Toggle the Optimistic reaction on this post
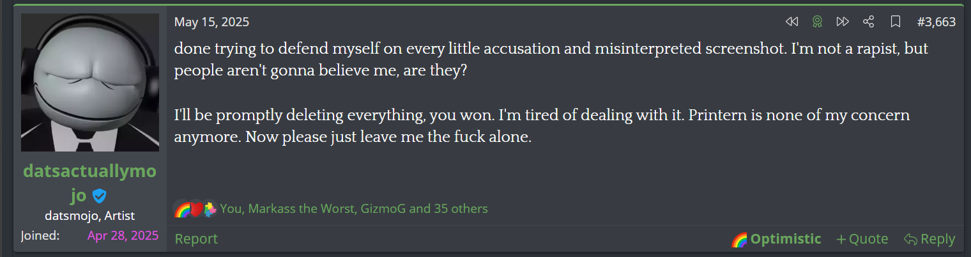This screenshot has width=971, height=257. coord(776,239)
